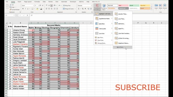This screenshot has height=97, width=173.
Task: Decrease font size with smaller A icon
Action: pyautogui.click(x=43, y=5)
